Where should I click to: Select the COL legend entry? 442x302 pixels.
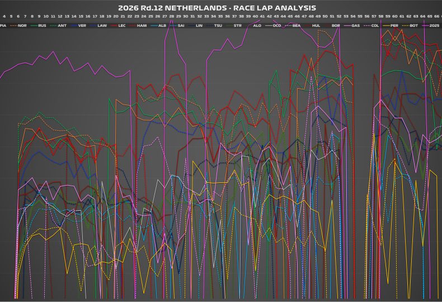point(372,26)
